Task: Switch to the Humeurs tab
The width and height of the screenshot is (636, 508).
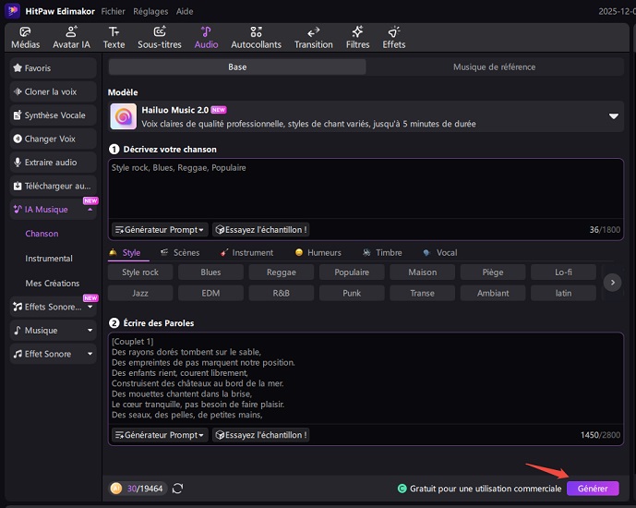Action: 318,252
